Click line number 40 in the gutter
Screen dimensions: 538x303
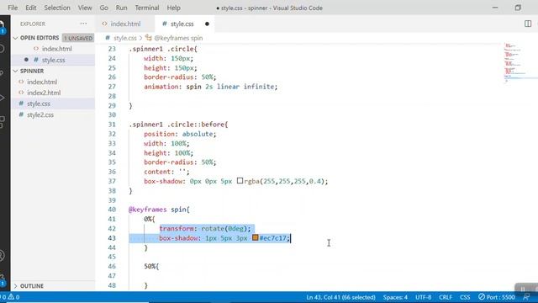pos(112,210)
